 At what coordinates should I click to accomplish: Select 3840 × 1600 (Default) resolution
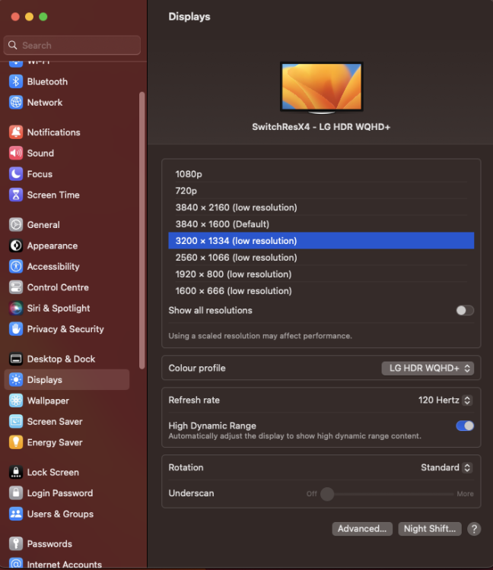(321, 224)
